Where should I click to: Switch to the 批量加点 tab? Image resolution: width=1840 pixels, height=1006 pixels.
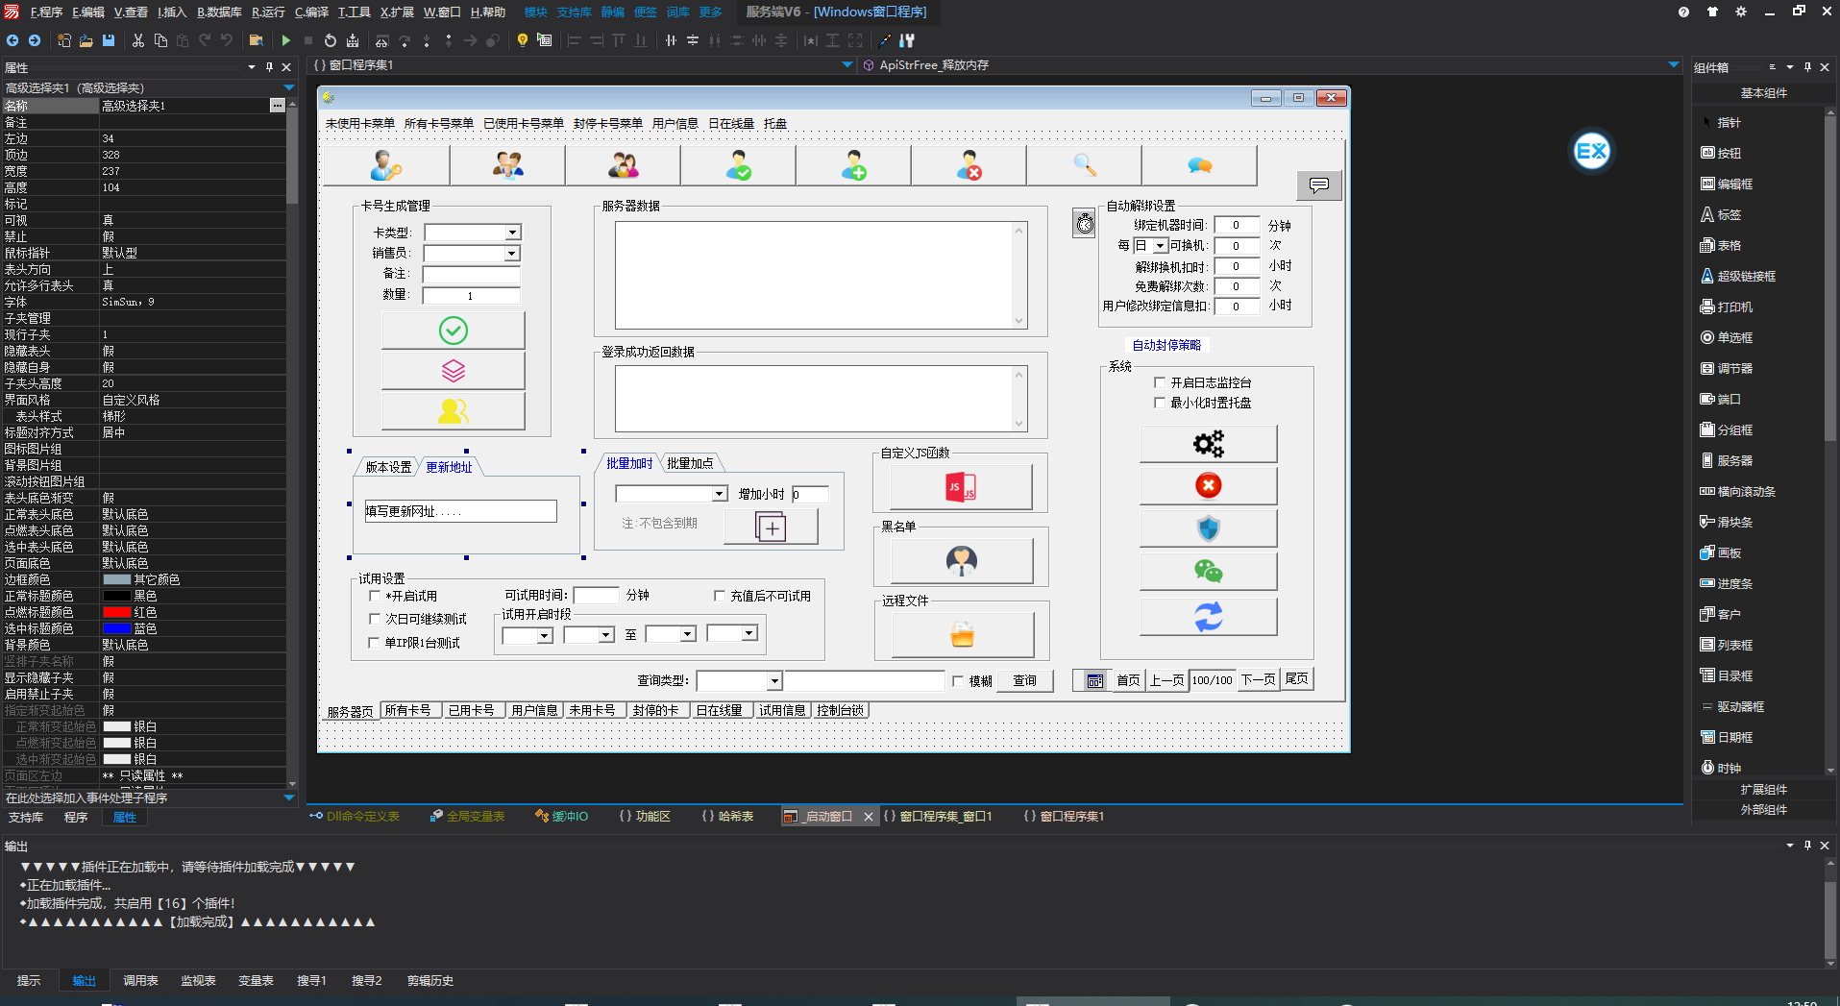(x=690, y=463)
